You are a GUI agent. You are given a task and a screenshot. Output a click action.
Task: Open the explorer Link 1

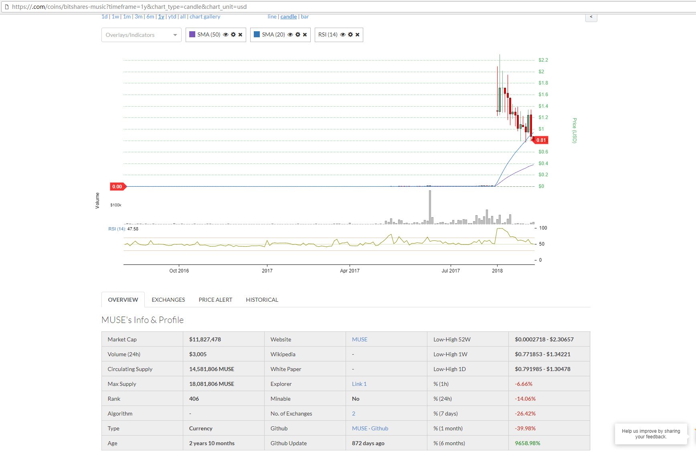(359, 384)
